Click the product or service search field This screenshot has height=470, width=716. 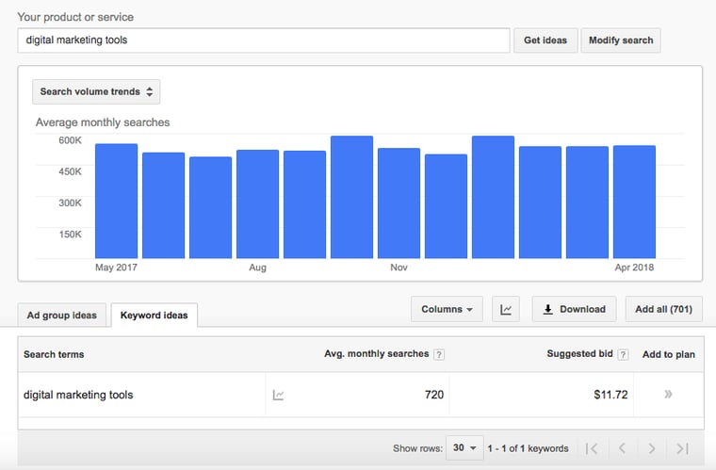264,41
